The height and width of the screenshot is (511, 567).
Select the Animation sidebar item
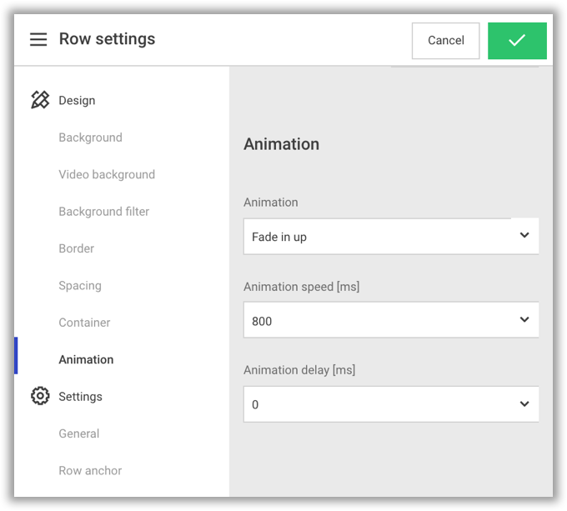click(86, 359)
